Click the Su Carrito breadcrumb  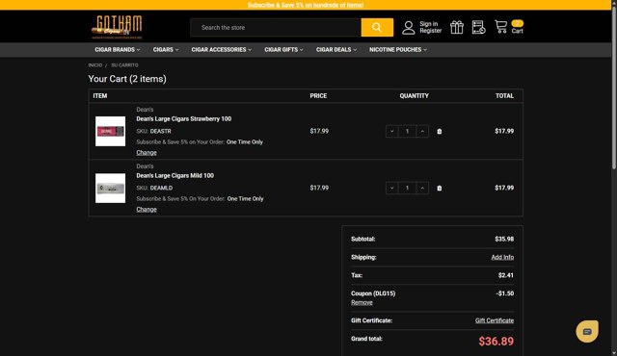tap(124, 65)
